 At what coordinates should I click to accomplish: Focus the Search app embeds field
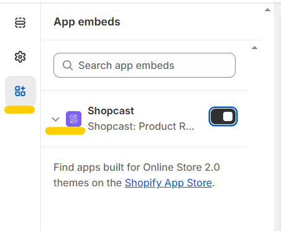click(144, 65)
